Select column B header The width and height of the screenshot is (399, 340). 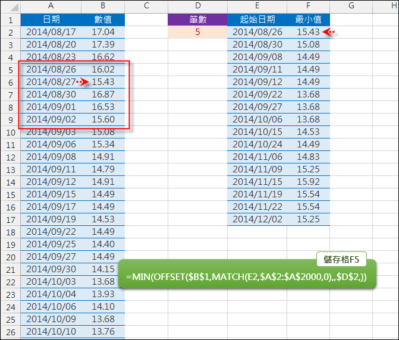(103, 7)
